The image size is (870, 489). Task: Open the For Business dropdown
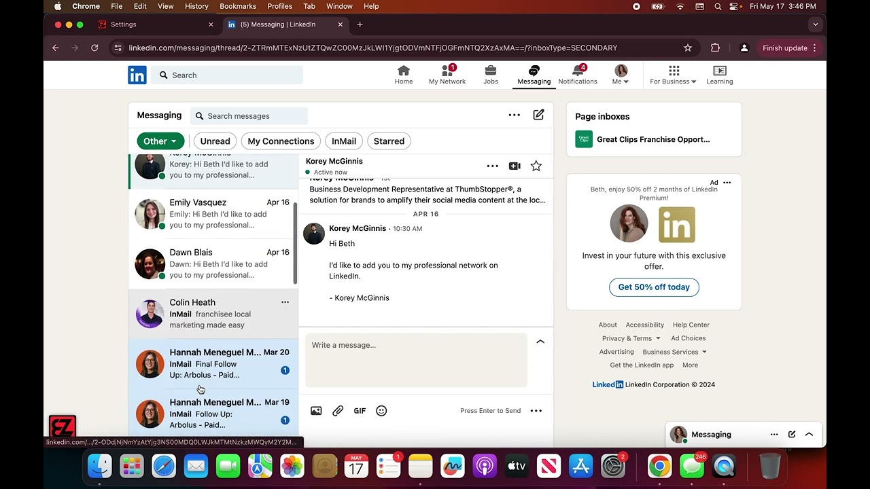pyautogui.click(x=673, y=75)
